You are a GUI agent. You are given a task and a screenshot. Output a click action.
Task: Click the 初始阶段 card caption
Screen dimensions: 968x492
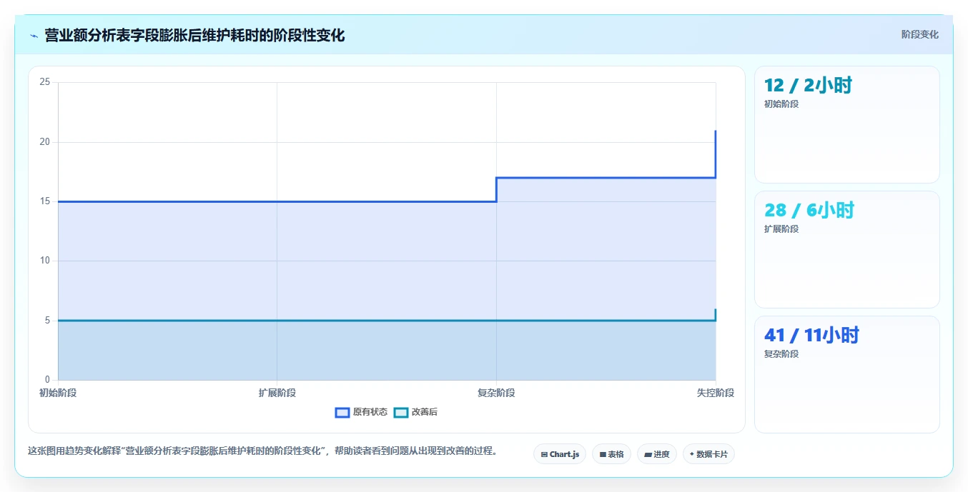781,104
